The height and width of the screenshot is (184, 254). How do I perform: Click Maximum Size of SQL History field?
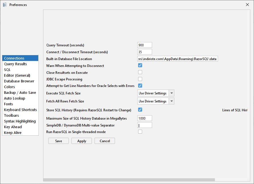(145, 118)
